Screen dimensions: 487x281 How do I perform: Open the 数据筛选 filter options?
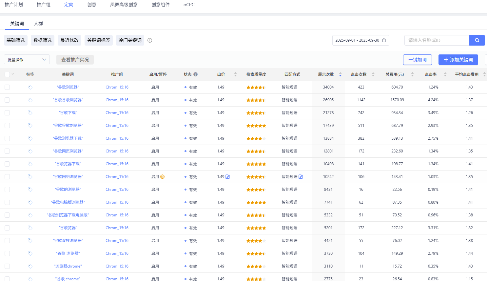[43, 40]
